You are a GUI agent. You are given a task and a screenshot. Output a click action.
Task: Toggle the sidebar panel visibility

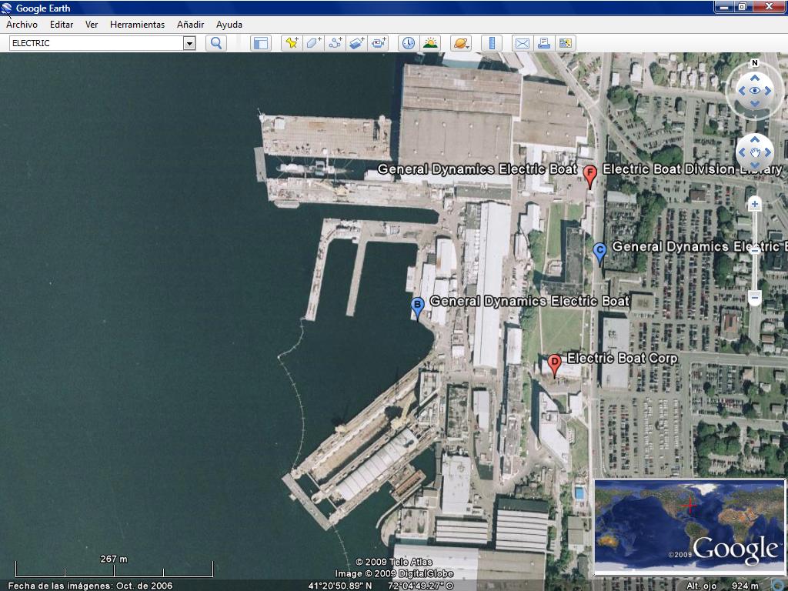[261, 43]
